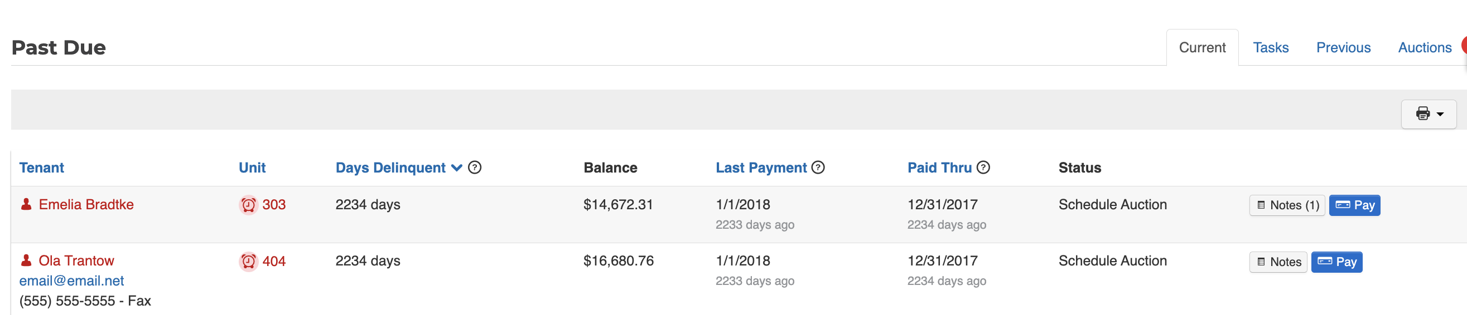Image resolution: width=1467 pixels, height=315 pixels.
Task: Open the email@email.net link
Action: 72,281
